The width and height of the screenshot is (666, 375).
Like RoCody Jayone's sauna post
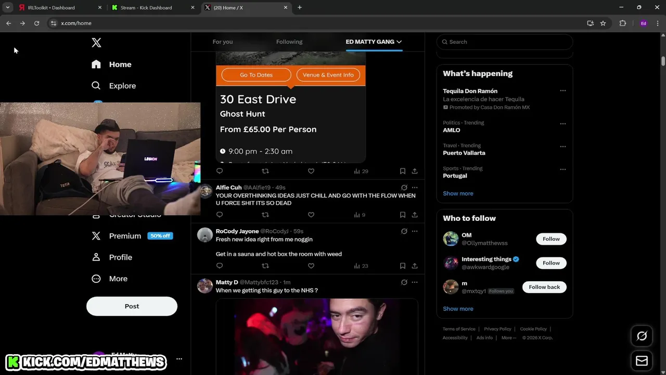(x=311, y=266)
